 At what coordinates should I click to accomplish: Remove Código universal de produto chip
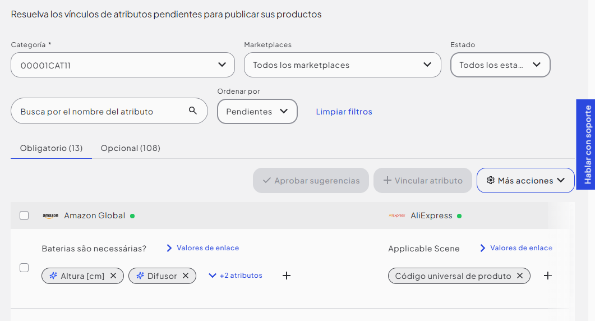click(520, 276)
